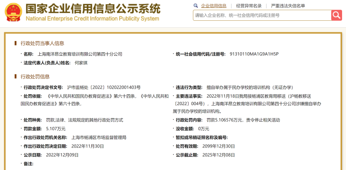Click the English subtitle National Enterprise Credit Information
Viewport: 346px width, 170px height.
(x=72, y=19)
